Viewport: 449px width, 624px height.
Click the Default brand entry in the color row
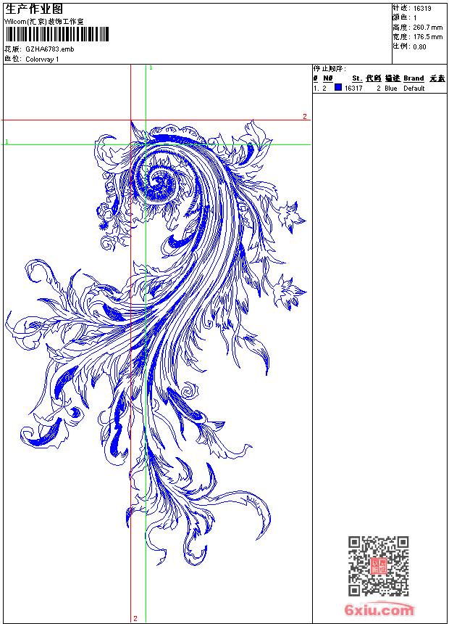414,89
